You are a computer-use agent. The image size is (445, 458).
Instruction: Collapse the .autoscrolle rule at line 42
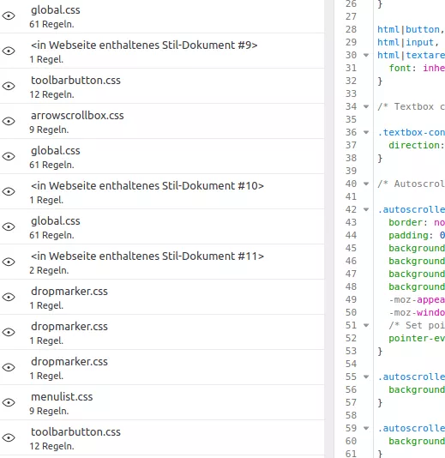coord(366,209)
